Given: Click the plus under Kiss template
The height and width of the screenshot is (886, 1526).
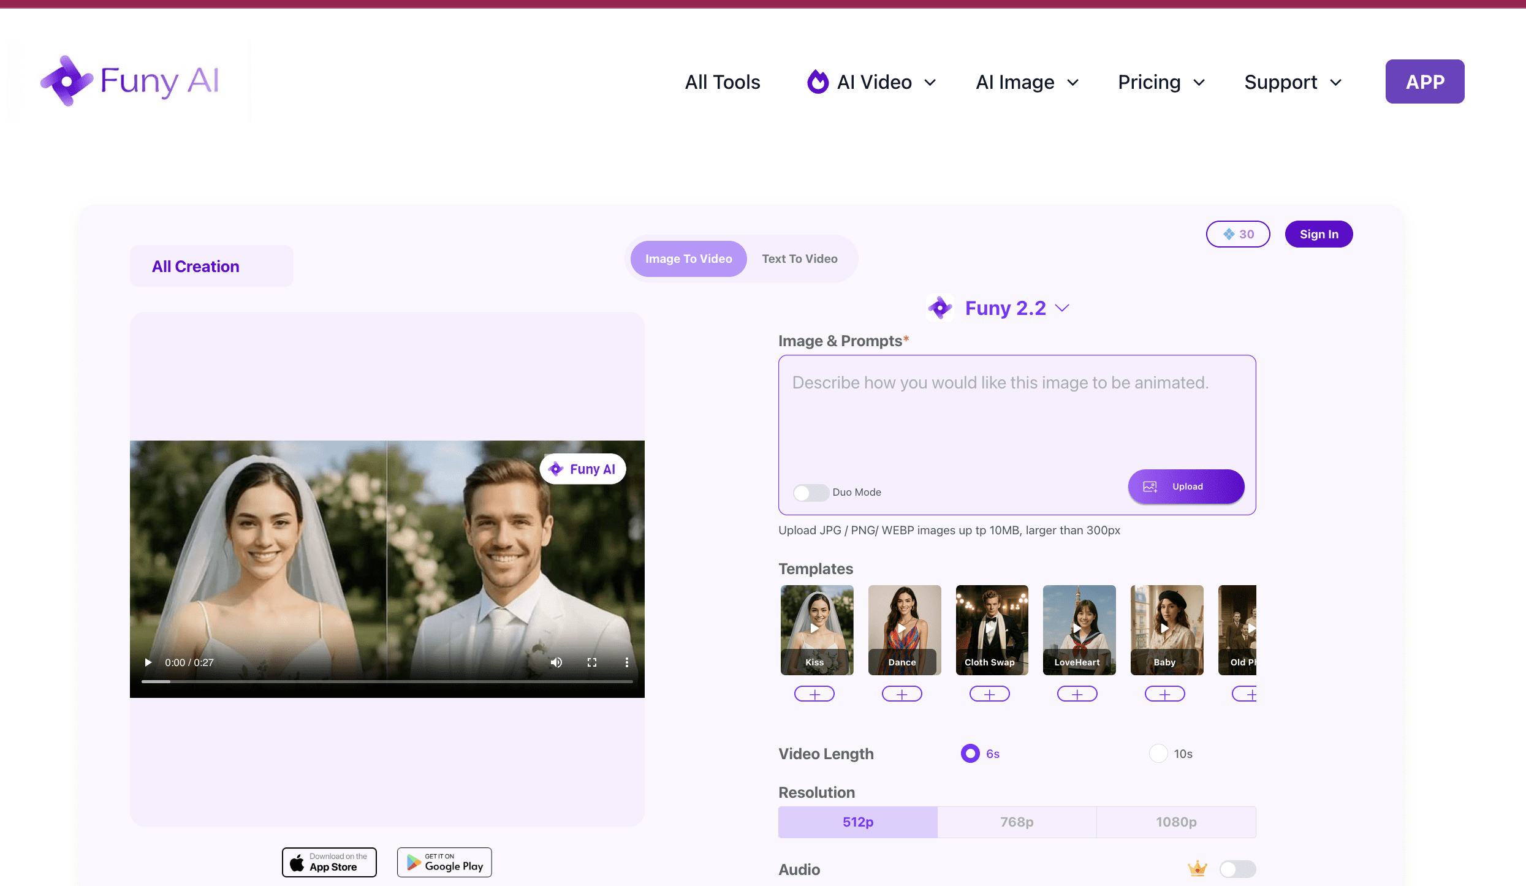Looking at the screenshot, I should 814,694.
